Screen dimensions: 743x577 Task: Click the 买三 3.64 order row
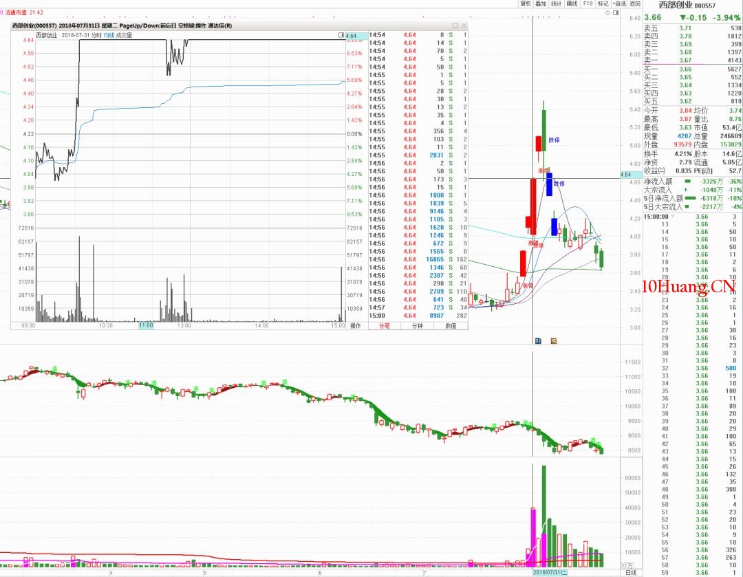click(x=692, y=85)
